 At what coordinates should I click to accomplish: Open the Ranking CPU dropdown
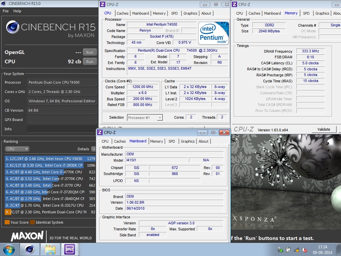point(17,149)
